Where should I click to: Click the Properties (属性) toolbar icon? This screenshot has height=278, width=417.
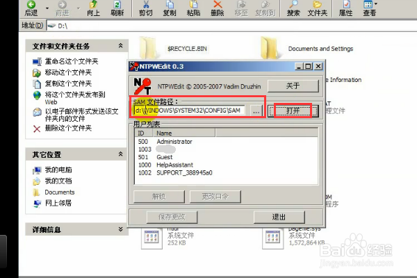(345, 8)
